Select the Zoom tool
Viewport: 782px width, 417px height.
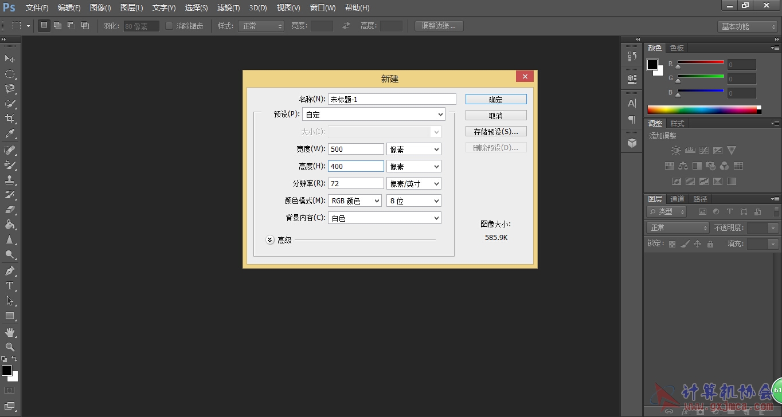coord(10,347)
